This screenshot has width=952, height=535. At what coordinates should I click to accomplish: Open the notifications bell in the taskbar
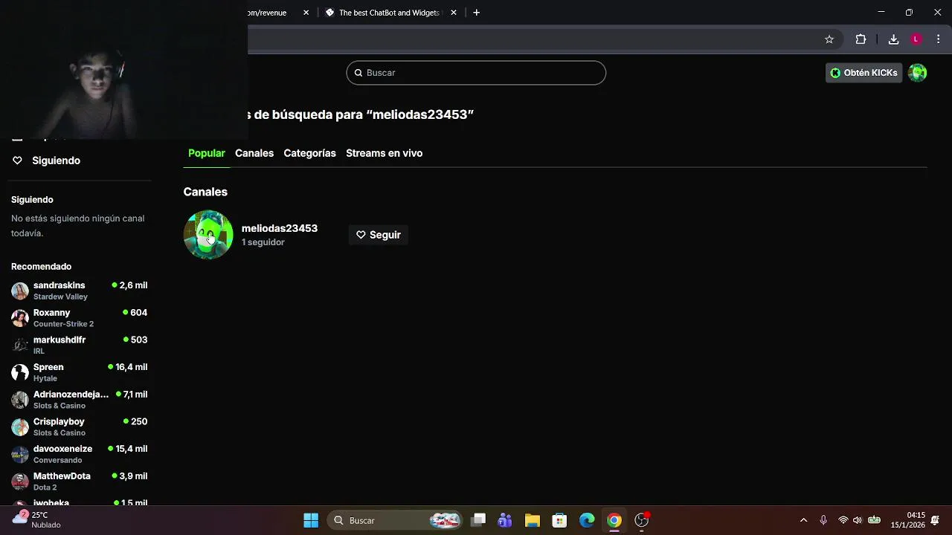[x=935, y=520]
